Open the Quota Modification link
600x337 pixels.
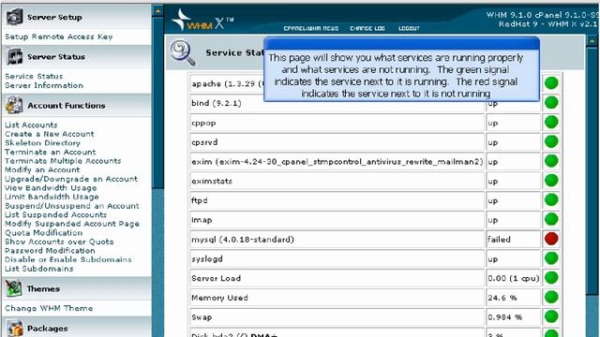point(44,233)
